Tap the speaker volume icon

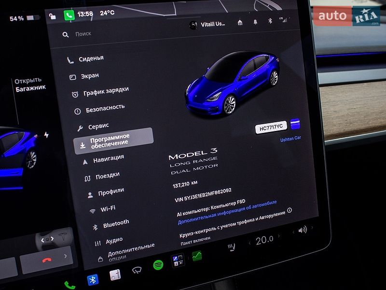[x=303, y=230]
